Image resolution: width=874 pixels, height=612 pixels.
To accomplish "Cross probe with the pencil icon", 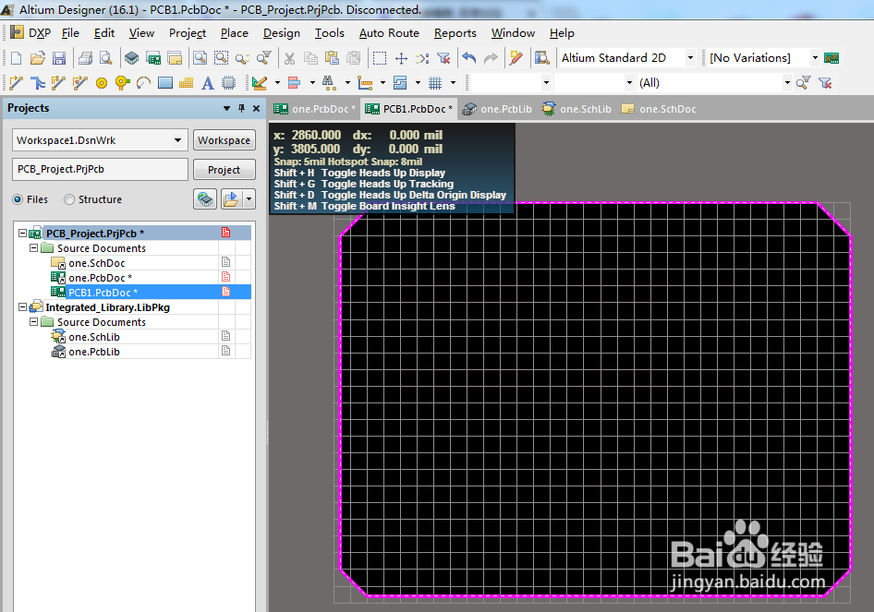I will [516, 58].
